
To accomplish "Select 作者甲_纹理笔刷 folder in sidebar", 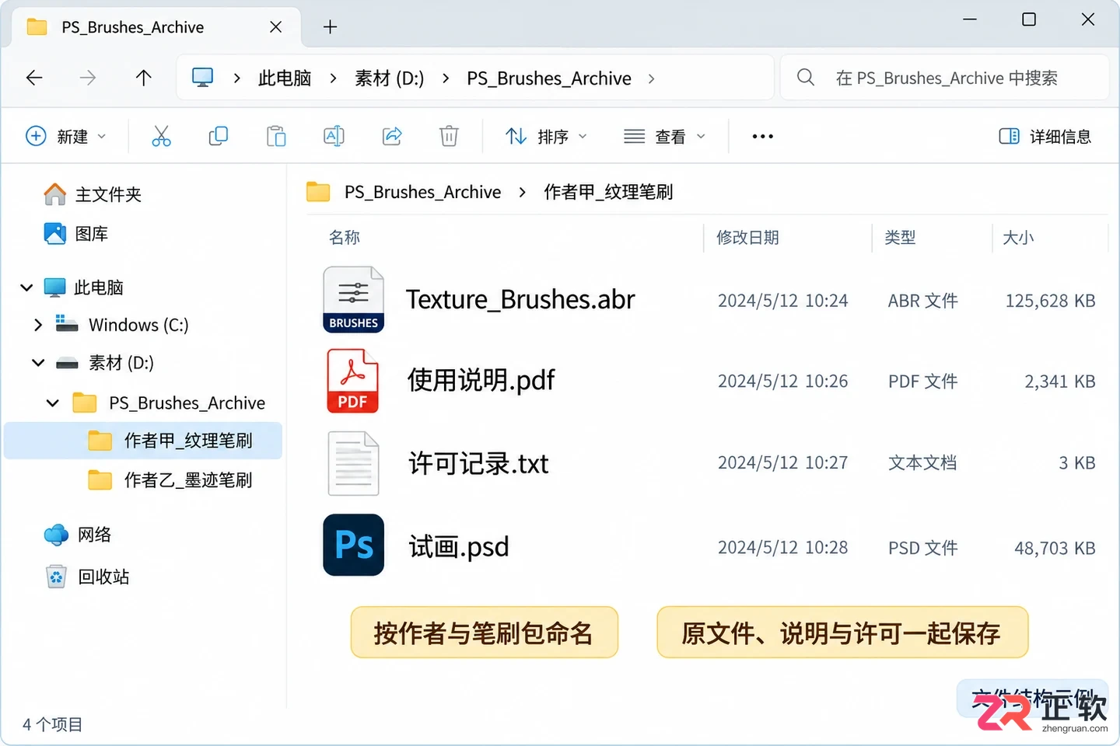I will pyautogui.click(x=143, y=441).
